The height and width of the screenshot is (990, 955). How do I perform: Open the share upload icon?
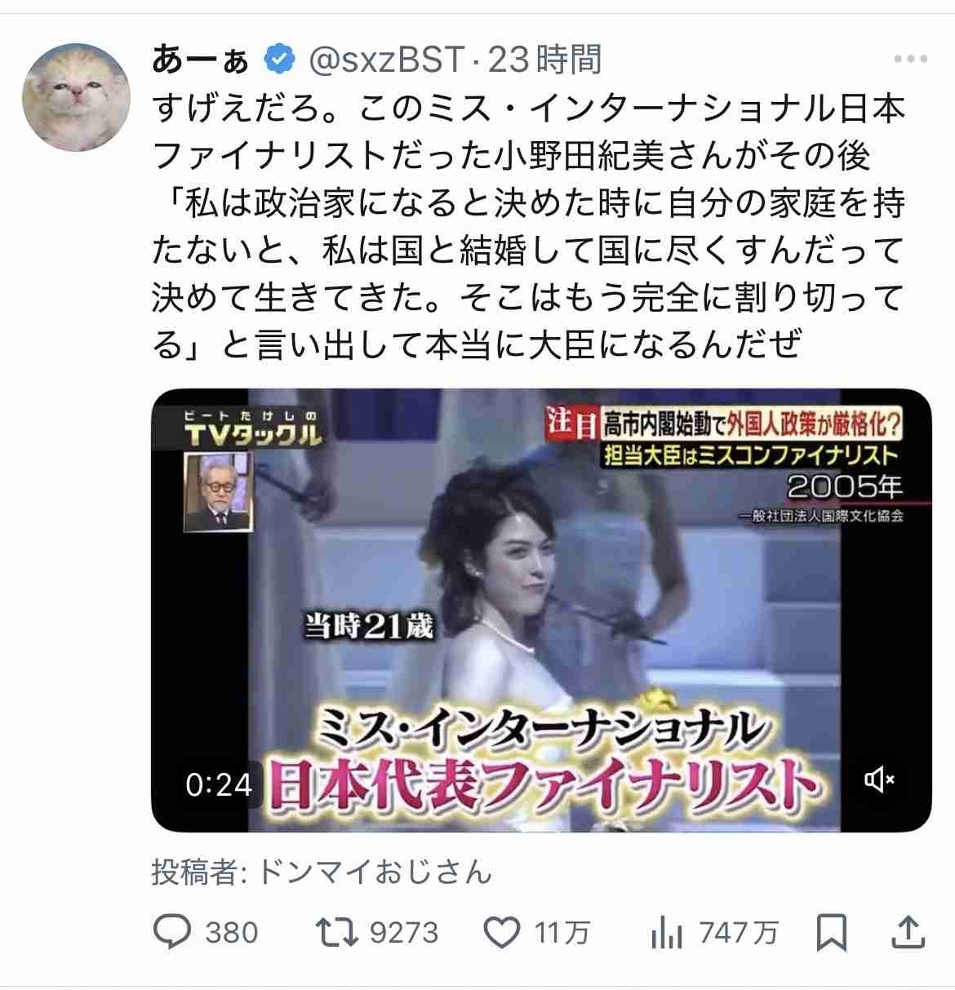pos(909,931)
